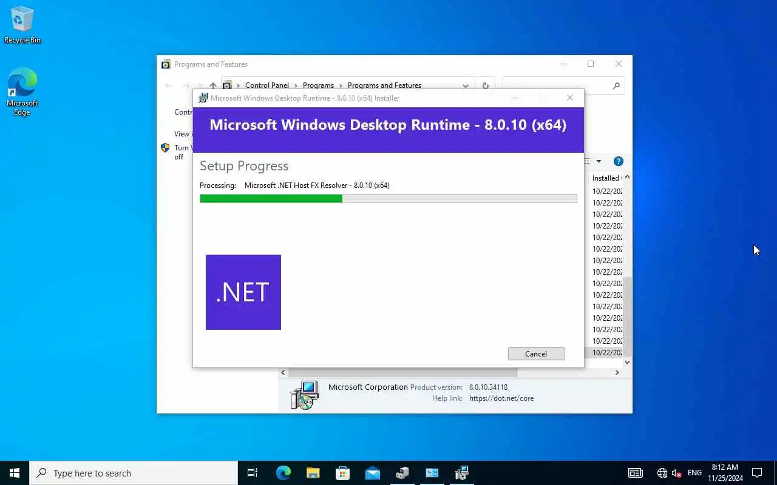Open the touch keyboard tray icon
777x485 pixels.
(635, 473)
